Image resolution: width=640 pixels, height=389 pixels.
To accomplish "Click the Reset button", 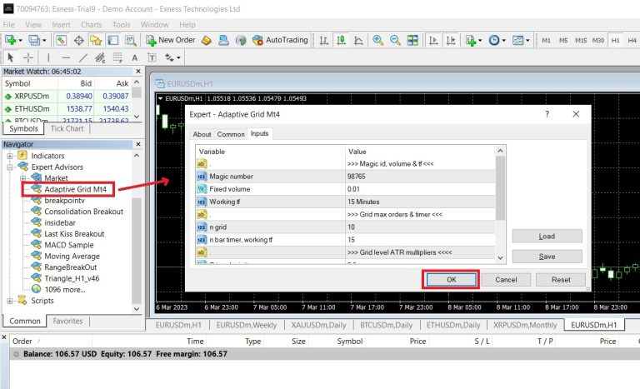I will coord(561,280).
